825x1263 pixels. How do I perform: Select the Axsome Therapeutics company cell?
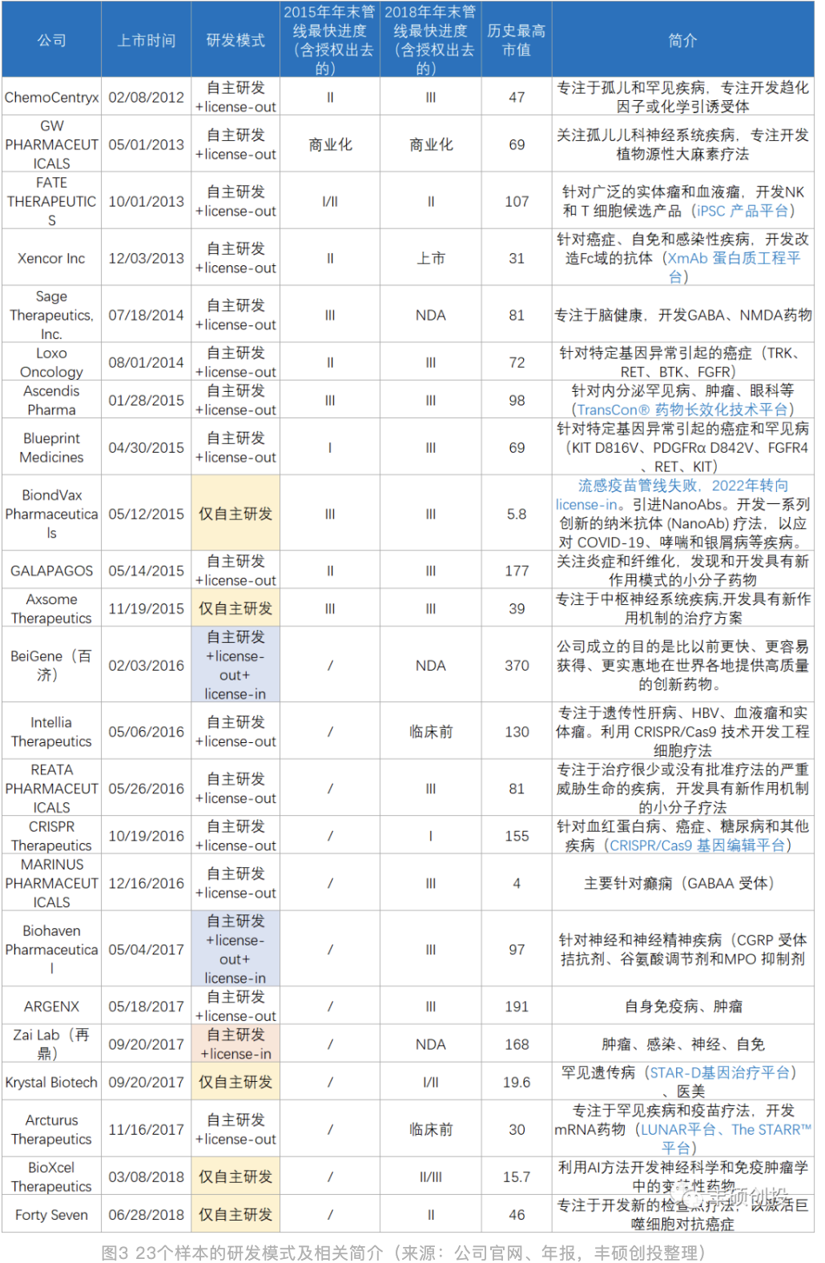click(x=52, y=608)
